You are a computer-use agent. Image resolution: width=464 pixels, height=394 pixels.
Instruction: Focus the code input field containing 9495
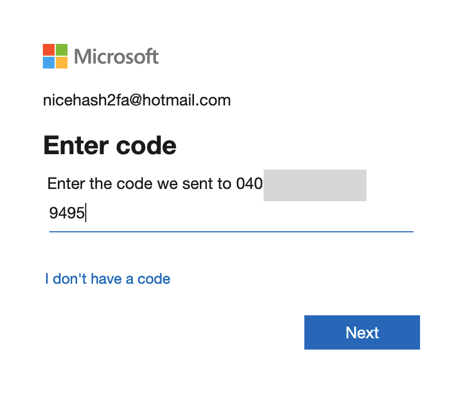(230, 214)
